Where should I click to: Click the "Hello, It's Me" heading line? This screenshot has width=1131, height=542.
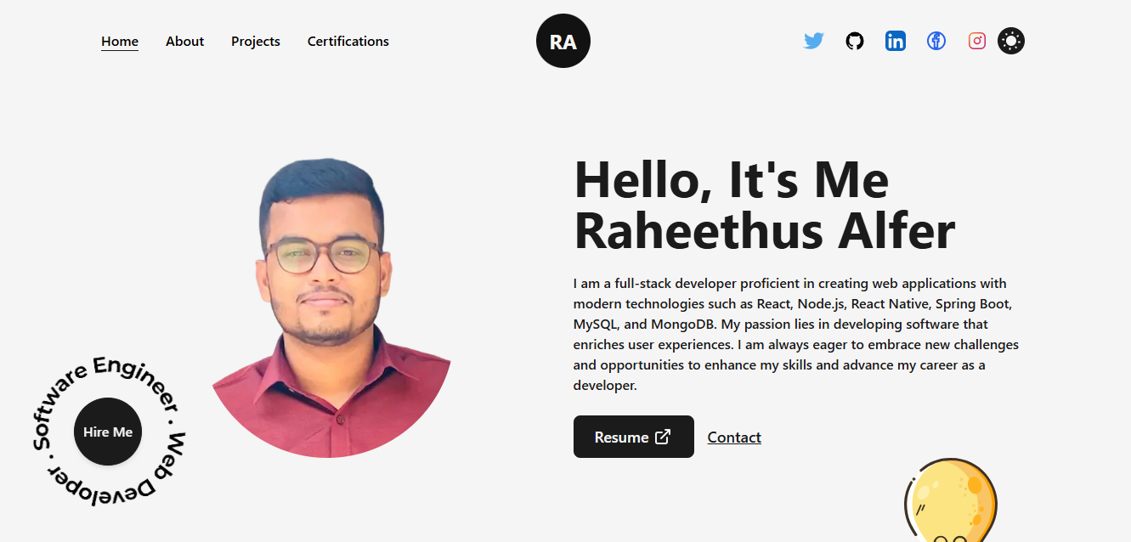pyautogui.click(x=732, y=180)
